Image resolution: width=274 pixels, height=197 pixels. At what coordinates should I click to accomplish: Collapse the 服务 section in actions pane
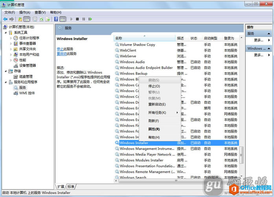tap(269, 33)
